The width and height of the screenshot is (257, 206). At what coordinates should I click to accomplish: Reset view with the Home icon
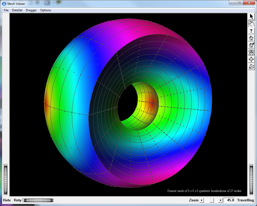251,38
